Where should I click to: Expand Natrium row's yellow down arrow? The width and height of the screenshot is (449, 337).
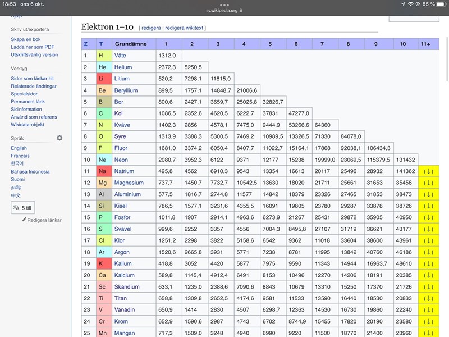[x=429, y=171]
